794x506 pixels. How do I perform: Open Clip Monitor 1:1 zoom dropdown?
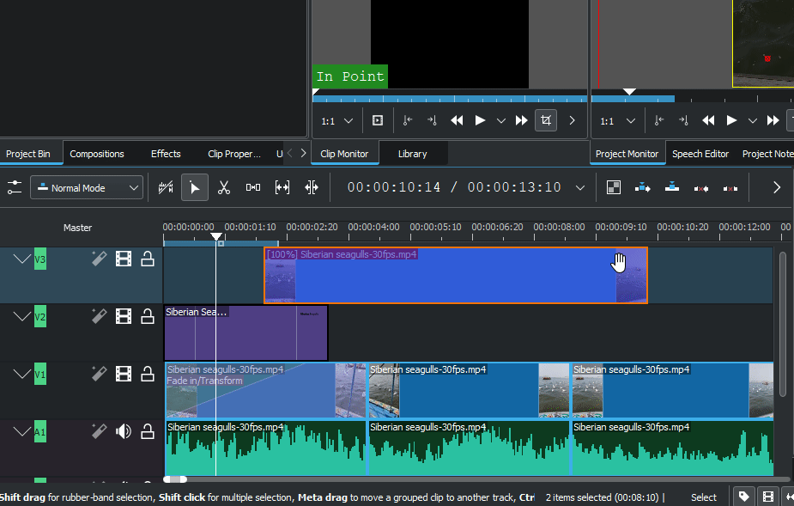click(x=339, y=121)
